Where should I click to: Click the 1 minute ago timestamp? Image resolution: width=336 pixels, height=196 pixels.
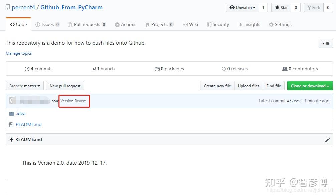[x=317, y=101]
